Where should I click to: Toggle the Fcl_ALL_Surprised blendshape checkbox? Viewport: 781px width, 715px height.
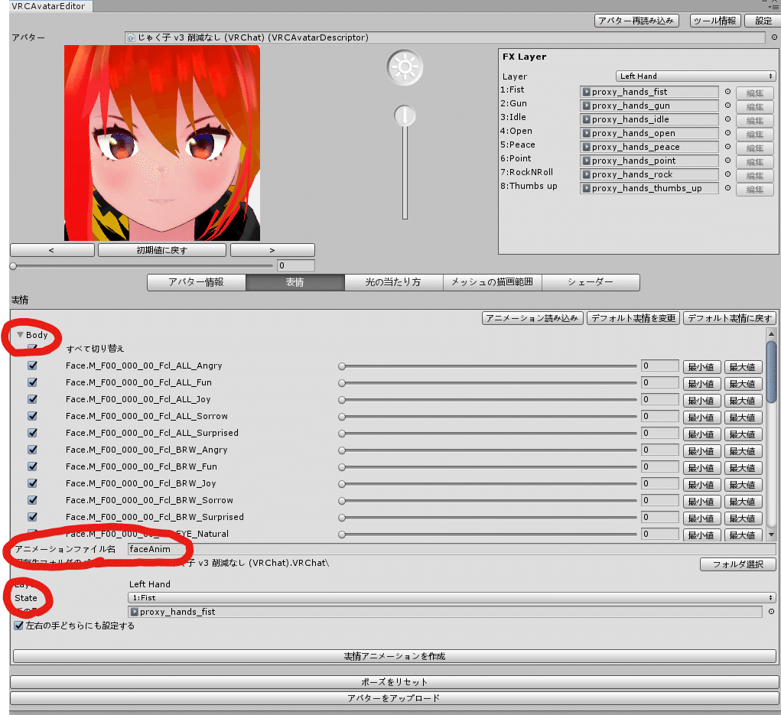32,433
